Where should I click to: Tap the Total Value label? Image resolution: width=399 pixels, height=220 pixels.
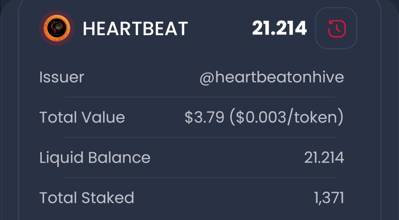(x=82, y=117)
